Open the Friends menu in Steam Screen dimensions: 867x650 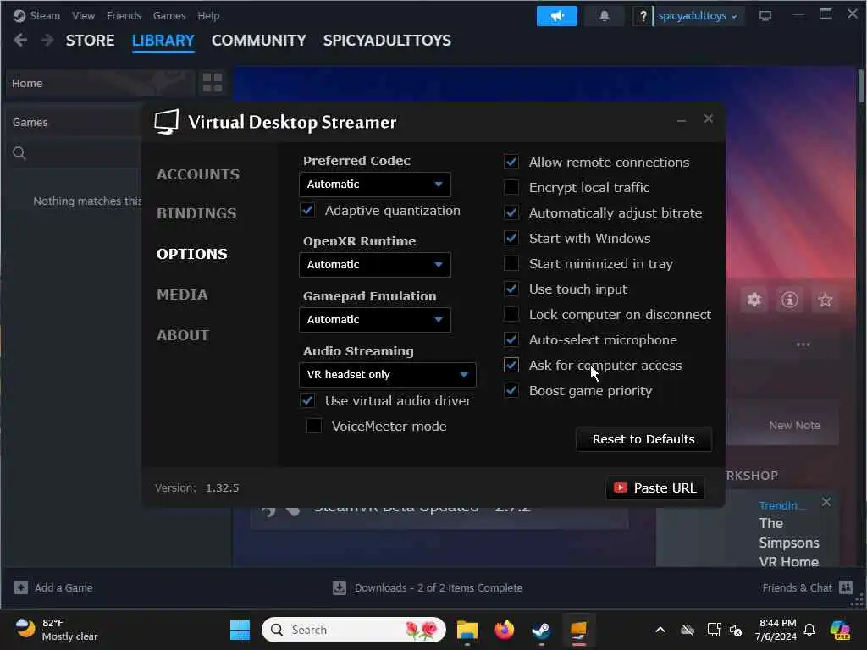124,15
